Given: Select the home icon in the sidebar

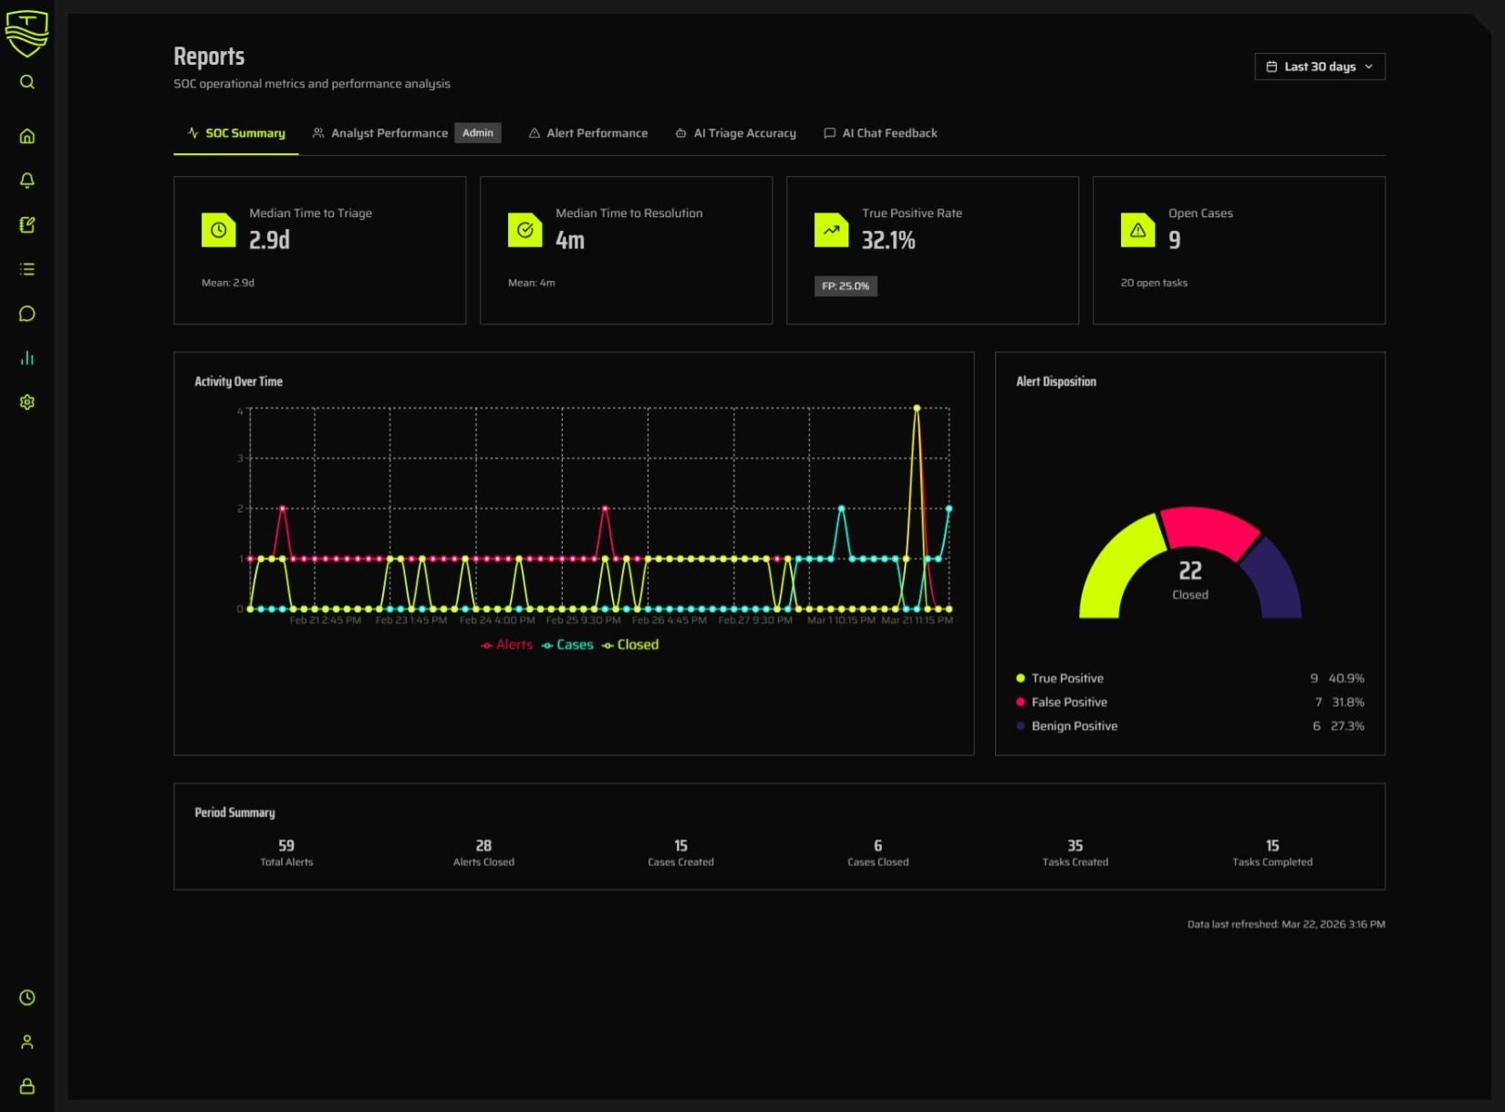Looking at the screenshot, I should [27, 136].
